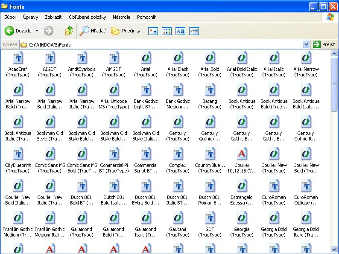
Task: Select the CityBlueprint font icon
Action: click(x=18, y=154)
